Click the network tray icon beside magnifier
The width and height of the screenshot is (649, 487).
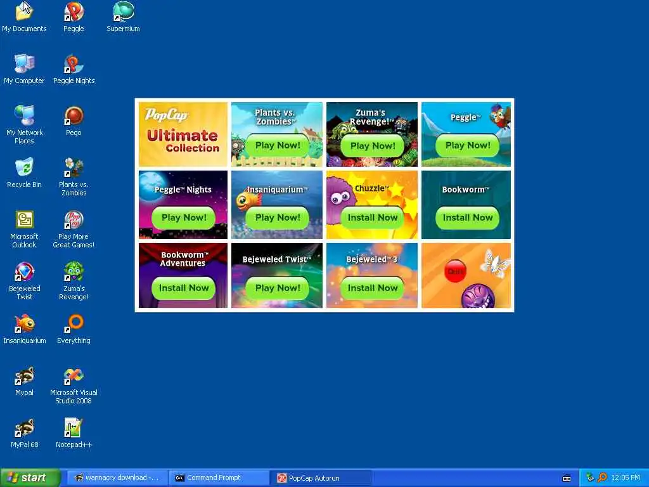pos(591,477)
